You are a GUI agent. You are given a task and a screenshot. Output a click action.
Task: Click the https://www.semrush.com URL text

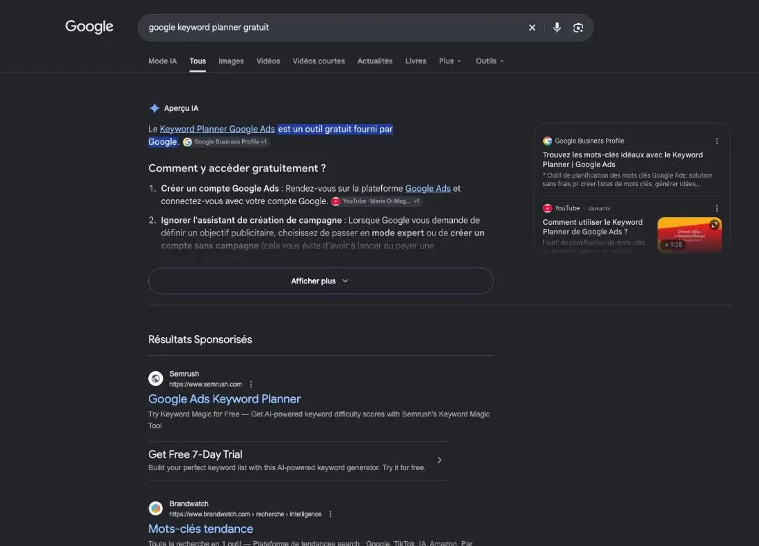205,384
